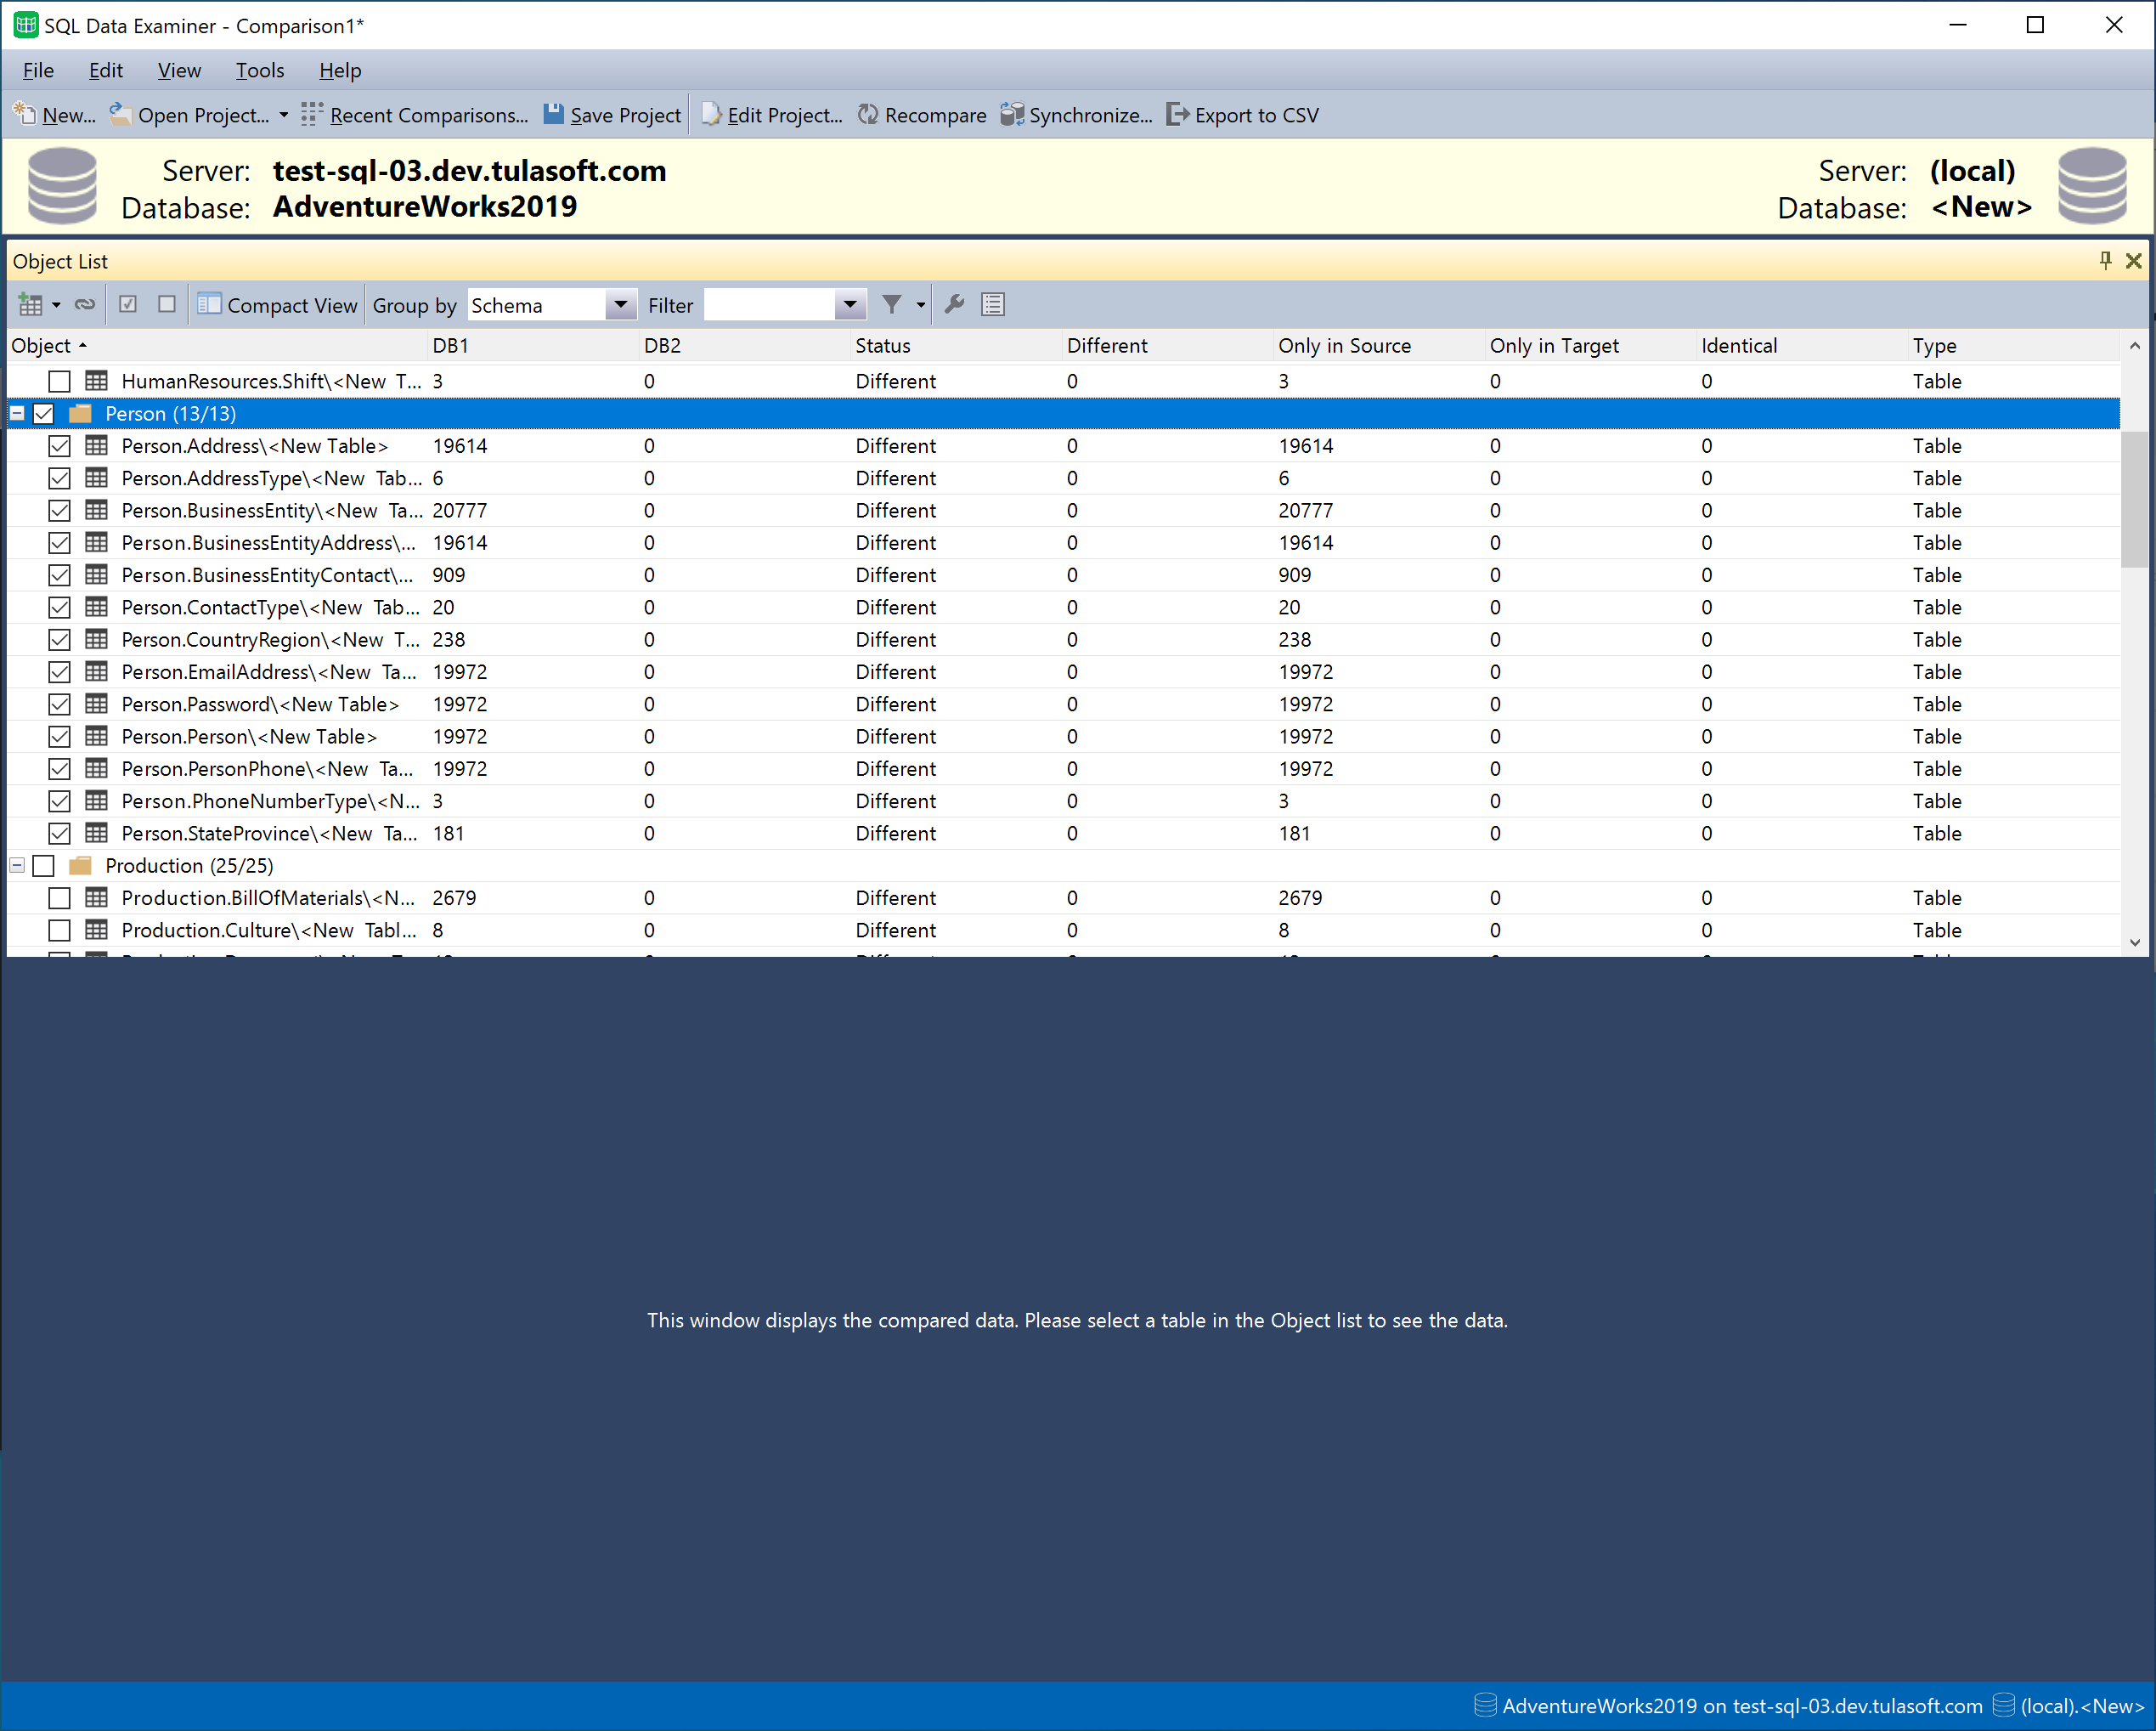Image resolution: width=2156 pixels, height=1731 pixels.
Task: Click into the Filter text field
Action: [769, 304]
